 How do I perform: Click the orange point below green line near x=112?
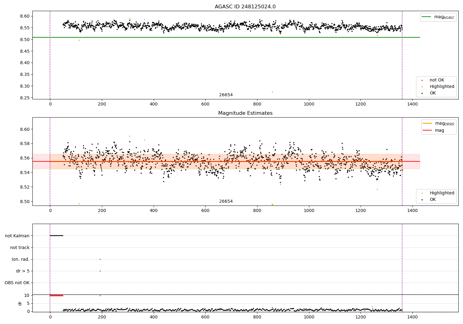79,40
